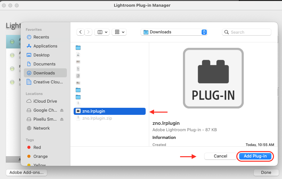
Task: Click the large PLUG-IN preview icon
Action: 213,78
